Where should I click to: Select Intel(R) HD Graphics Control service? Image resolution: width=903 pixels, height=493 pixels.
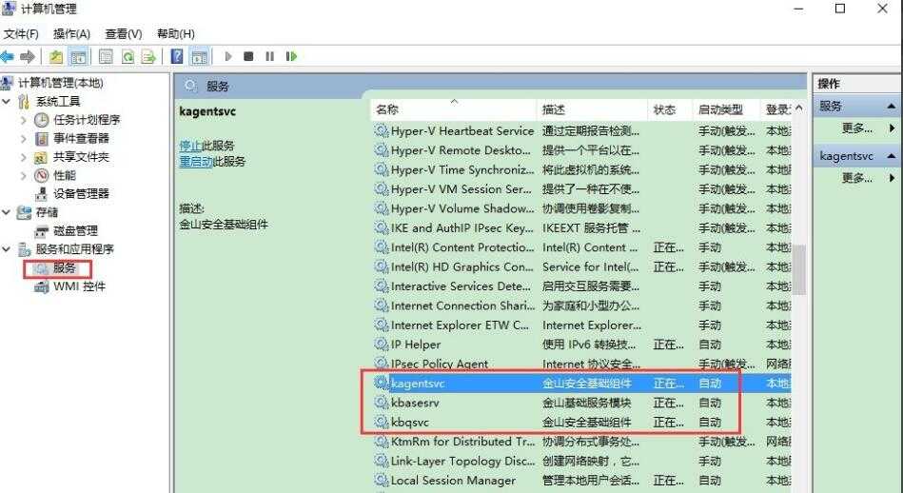click(x=581, y=267)
